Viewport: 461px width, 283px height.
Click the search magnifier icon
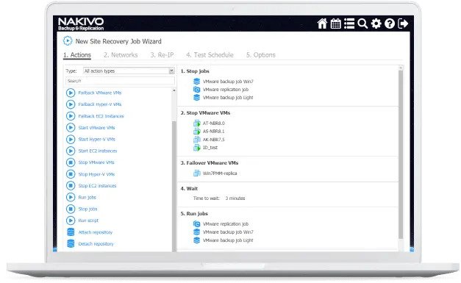(x=362, y=24)
